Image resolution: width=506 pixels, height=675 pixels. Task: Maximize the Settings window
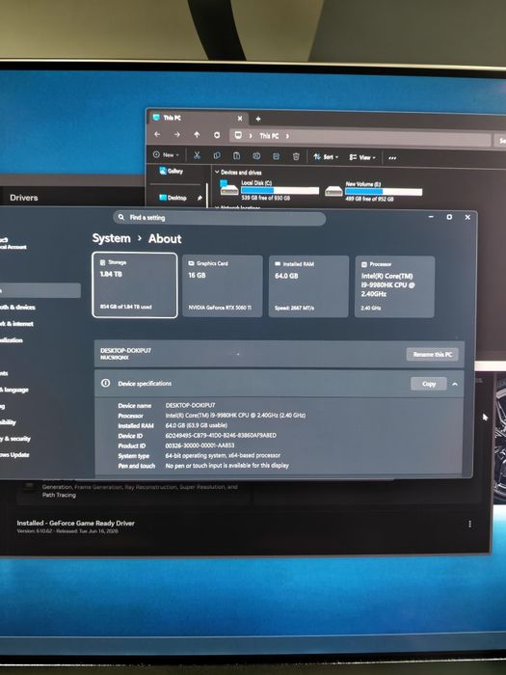[x=449, y=217]
